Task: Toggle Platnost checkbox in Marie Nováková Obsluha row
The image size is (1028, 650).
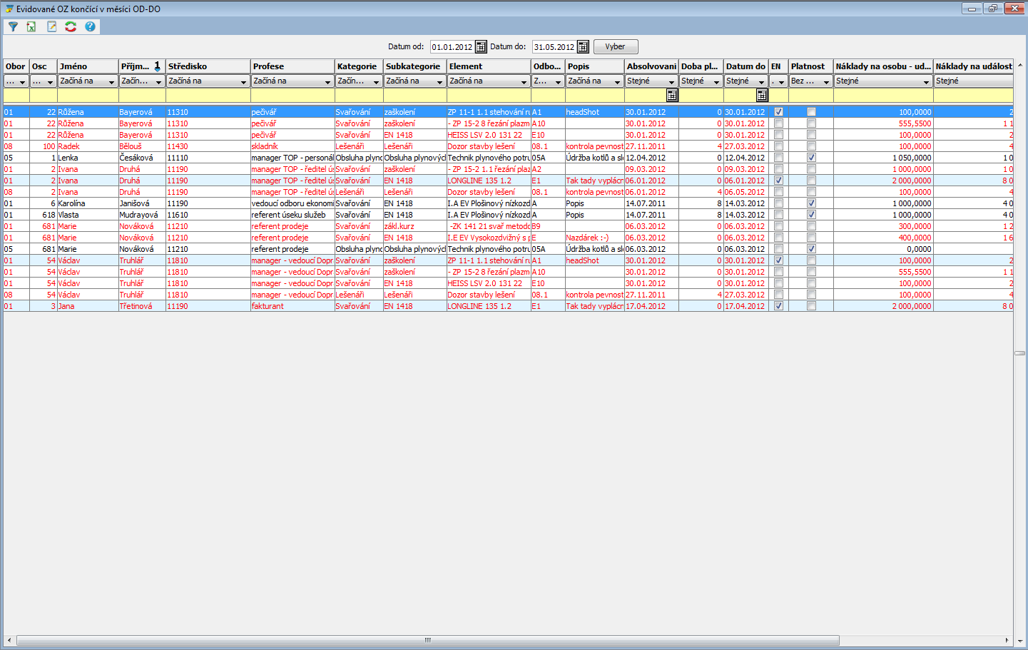Action: 811,249
